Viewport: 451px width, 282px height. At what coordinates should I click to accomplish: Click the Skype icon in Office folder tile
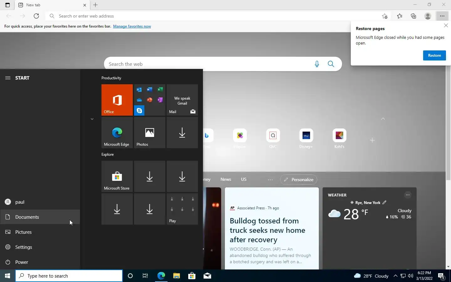139,111
